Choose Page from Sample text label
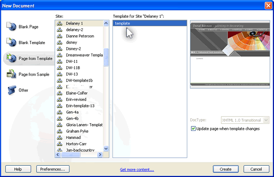Image resolution: width=274 pixels, height=177 pixels. [34, 75]
